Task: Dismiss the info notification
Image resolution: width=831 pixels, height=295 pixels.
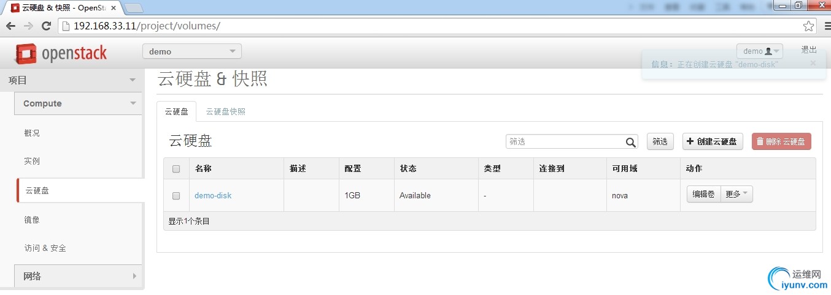Action: tap(813, 63)
